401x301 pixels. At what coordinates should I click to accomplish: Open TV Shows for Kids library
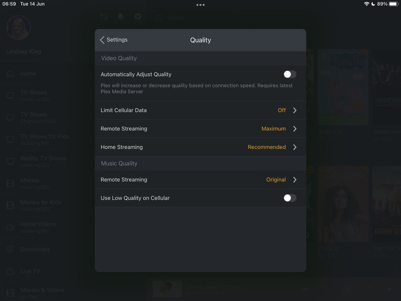click(45, 140)
